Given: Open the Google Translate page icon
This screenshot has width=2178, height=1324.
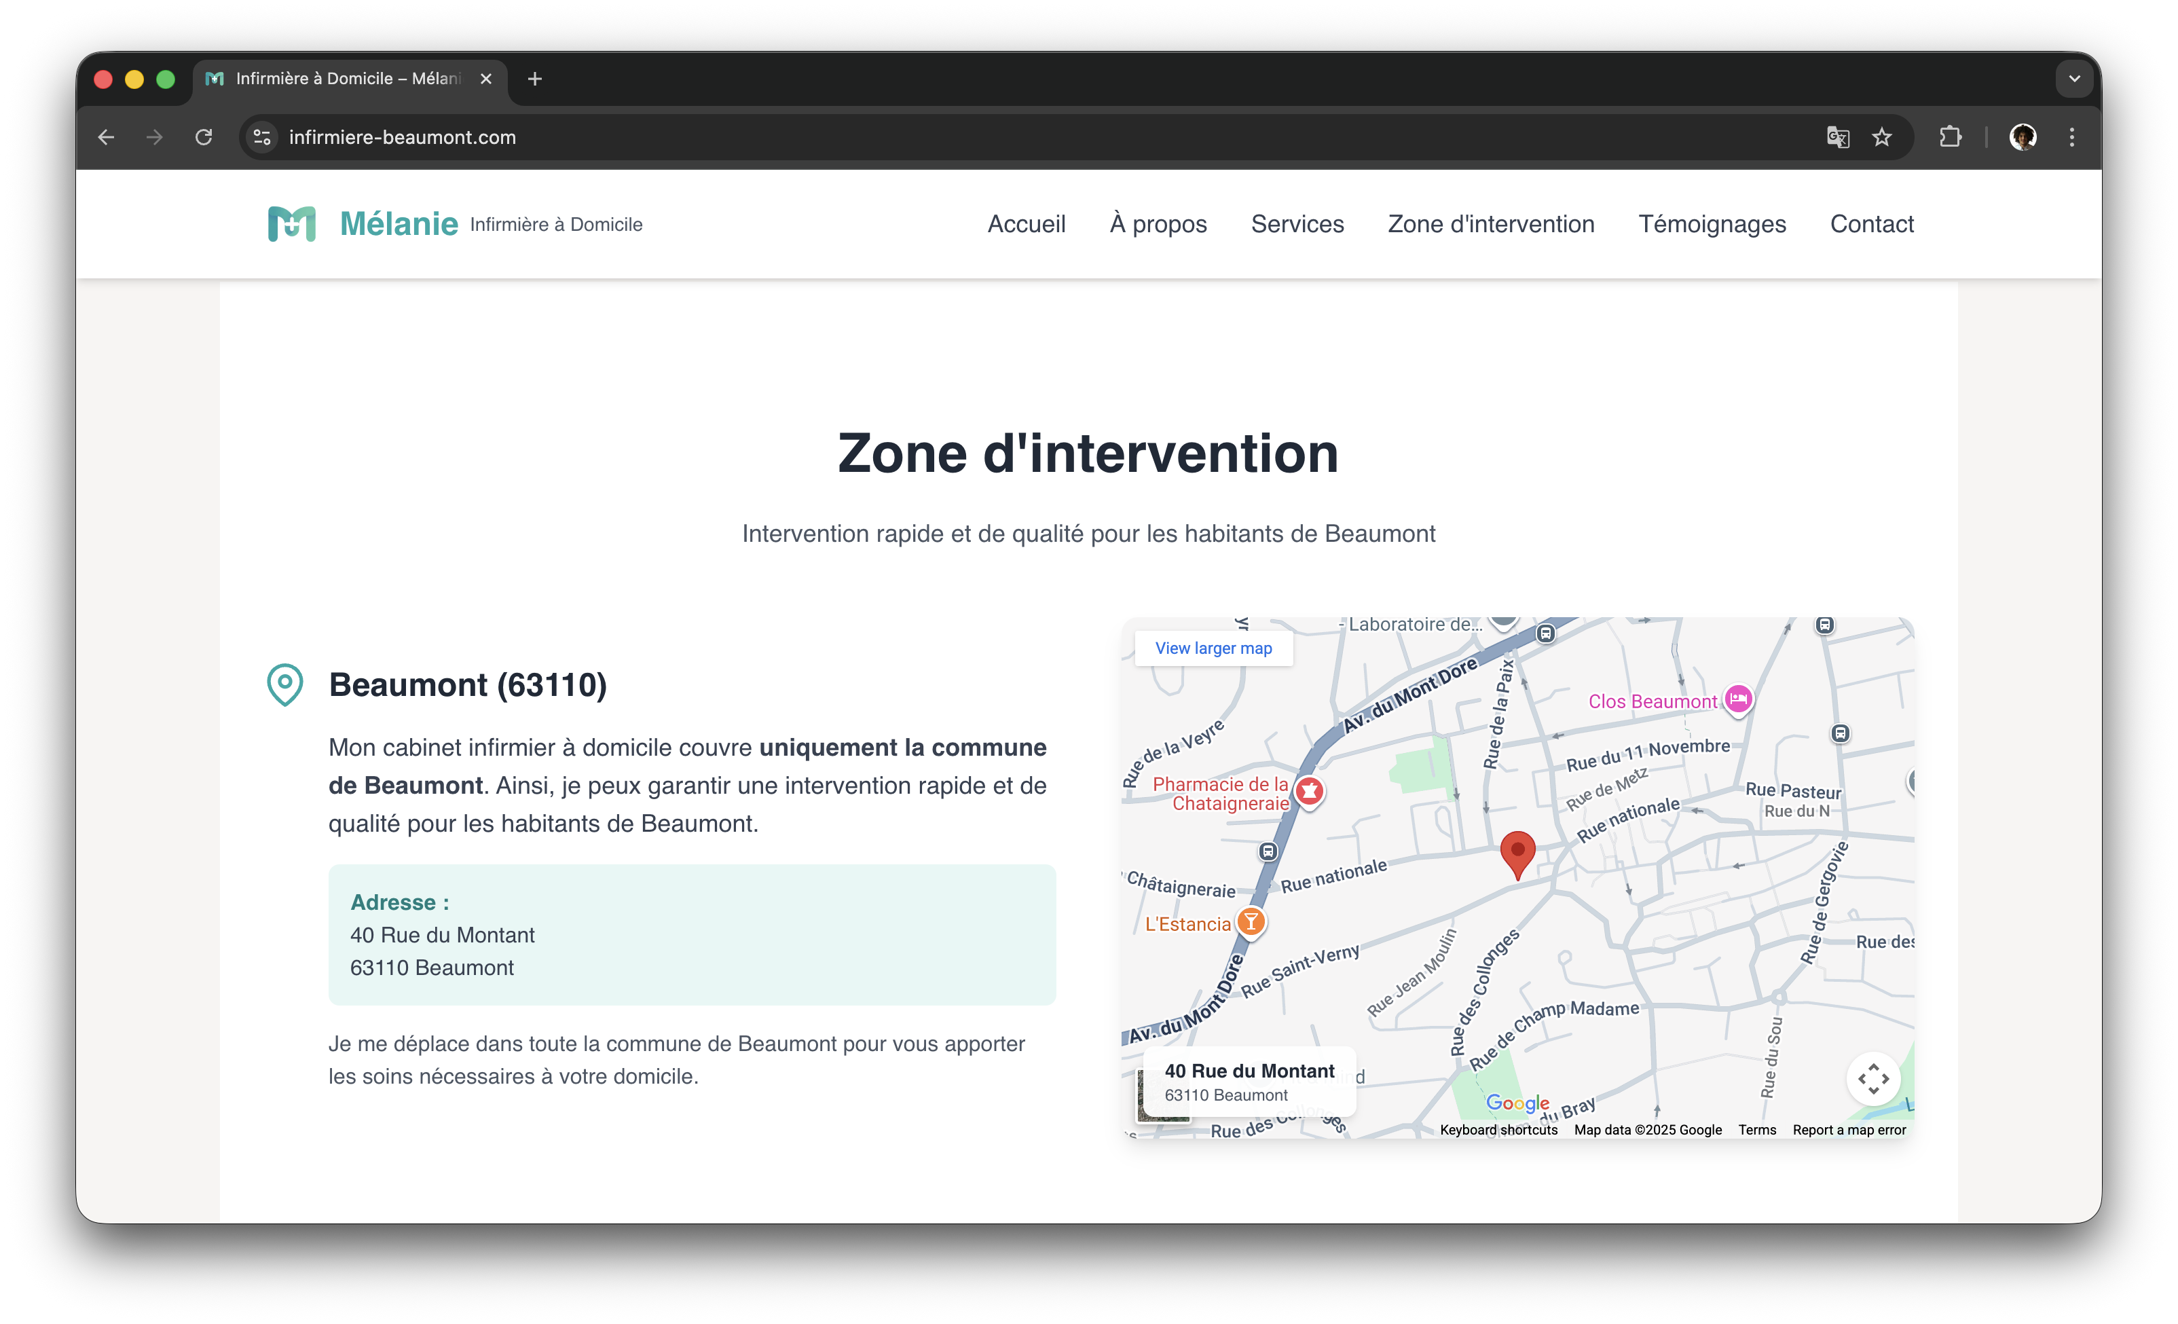Looking at the screenshot, I should [x=1838, y=137].
